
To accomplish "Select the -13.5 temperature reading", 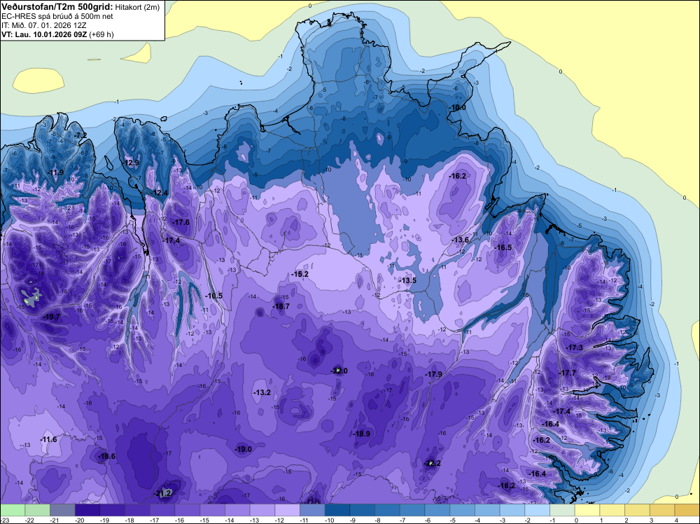I will 407,280.
